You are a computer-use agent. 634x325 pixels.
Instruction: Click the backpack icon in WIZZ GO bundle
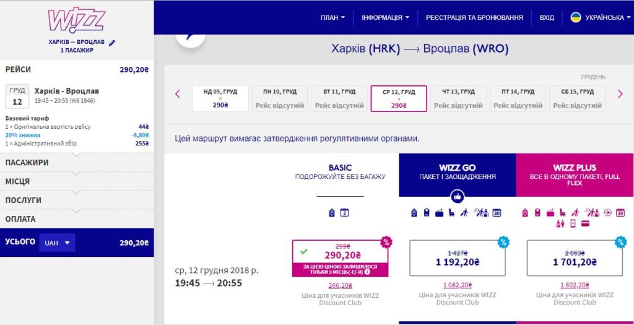(414, 212)
